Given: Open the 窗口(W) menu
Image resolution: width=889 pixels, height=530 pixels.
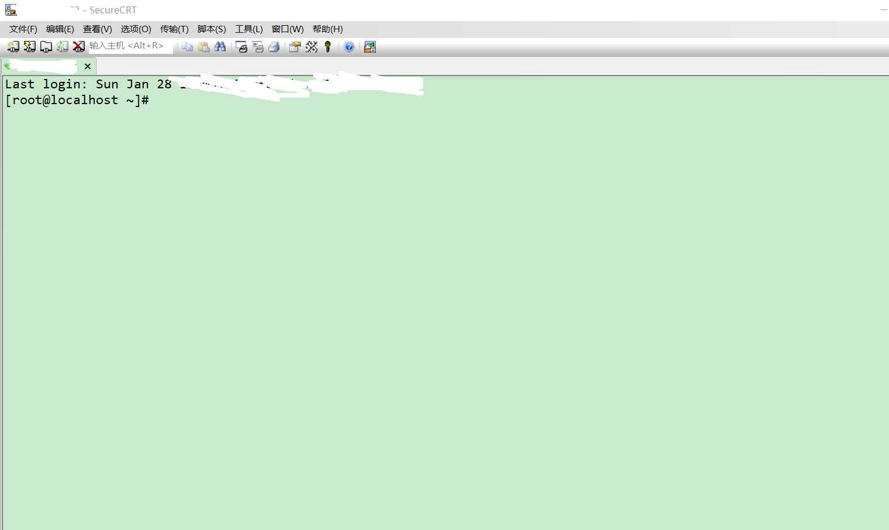Looking at the screenshot, I should (x=288, y=29).
